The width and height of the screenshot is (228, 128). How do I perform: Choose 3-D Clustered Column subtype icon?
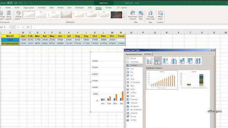click(174, 61)
